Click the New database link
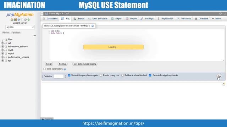227x127 pixels. (x=10, y=40)
